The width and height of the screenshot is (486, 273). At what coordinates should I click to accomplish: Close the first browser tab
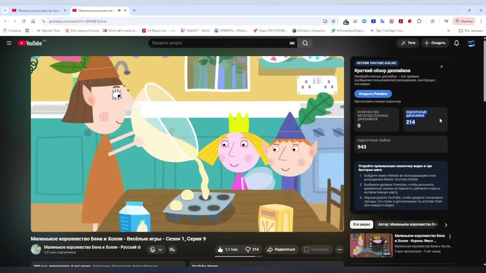65,11
